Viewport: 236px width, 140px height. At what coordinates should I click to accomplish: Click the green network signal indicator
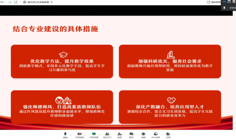(x=10, y=2)
